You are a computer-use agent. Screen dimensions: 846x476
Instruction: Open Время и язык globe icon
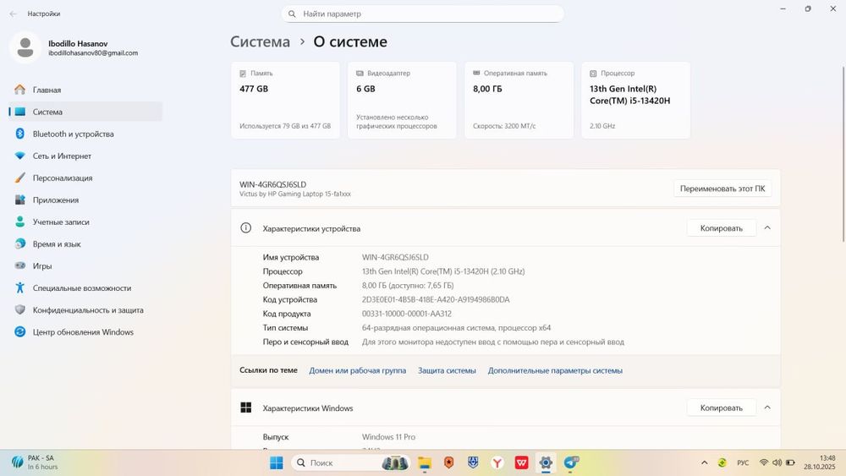point(20,243)
